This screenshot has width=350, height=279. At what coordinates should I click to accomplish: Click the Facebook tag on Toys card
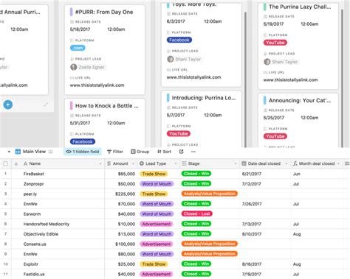[179, 40]
